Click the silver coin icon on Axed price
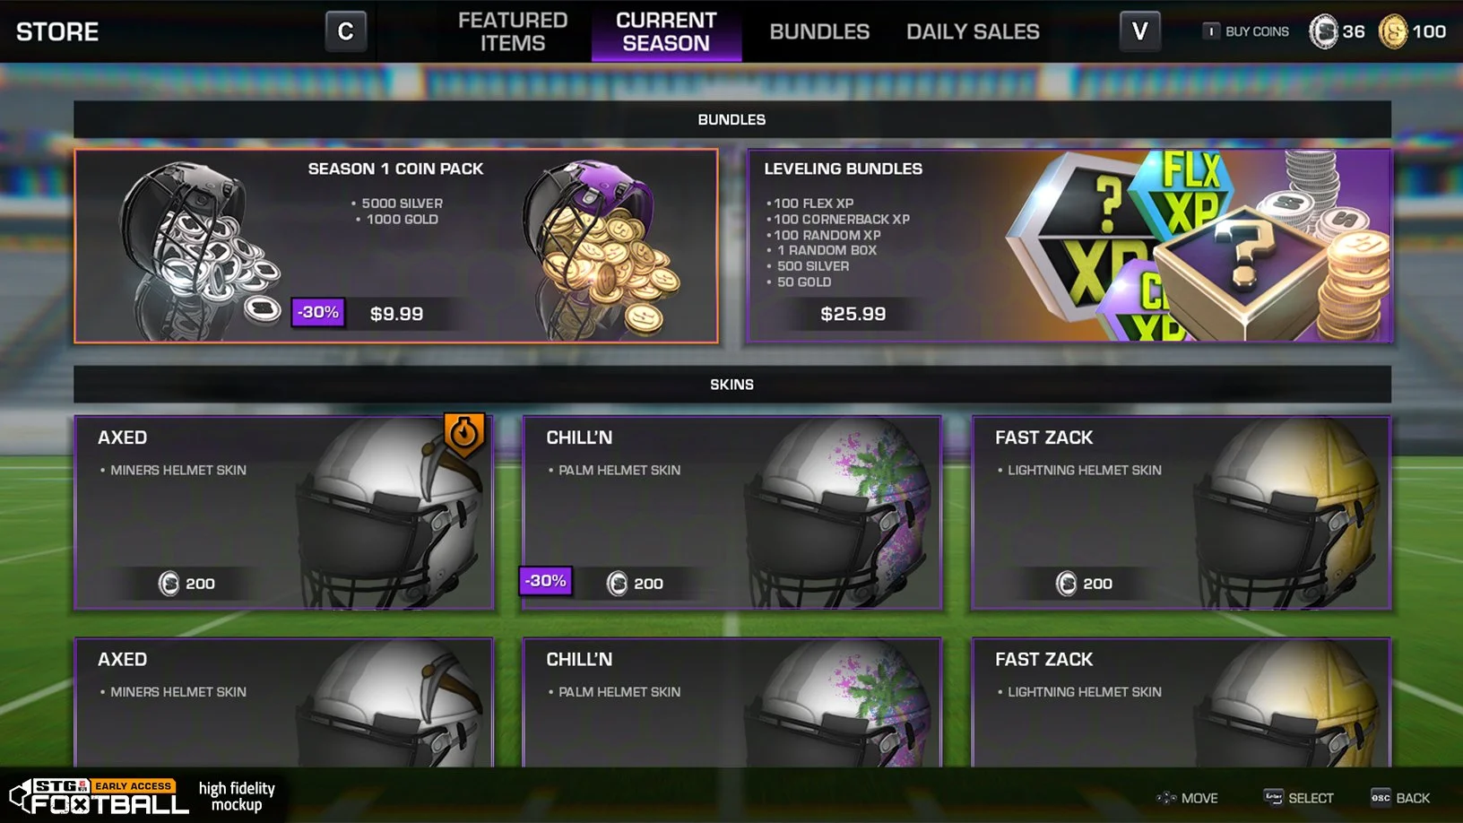This screenshot has height=823, width=1463. 169,584
